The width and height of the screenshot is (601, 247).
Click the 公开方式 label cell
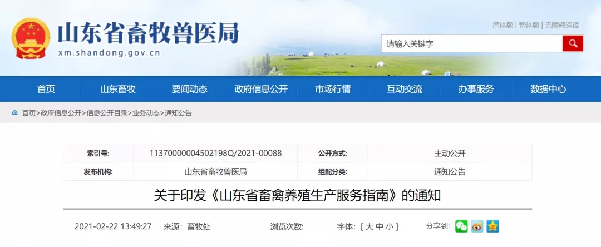(x=333, y=153)
